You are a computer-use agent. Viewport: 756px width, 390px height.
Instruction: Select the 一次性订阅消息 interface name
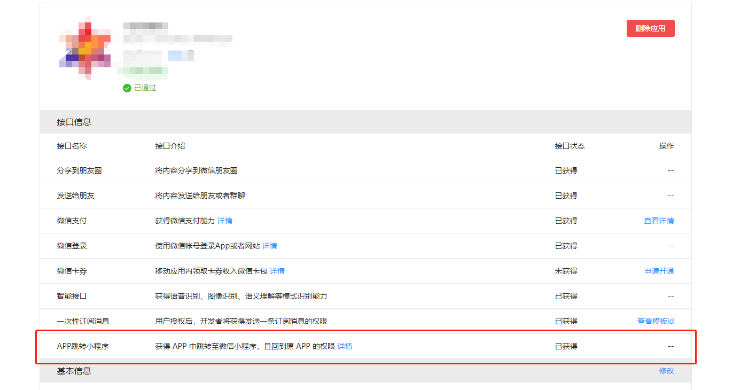click(83, 321)
